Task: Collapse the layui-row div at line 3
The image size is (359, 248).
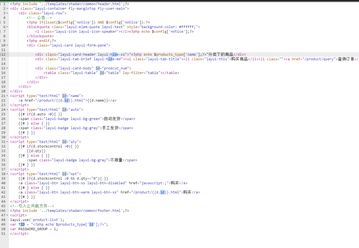Action: (x=7, y=13)
